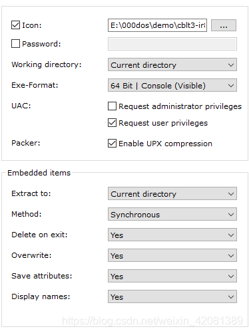The image size is (249, 333).
Task: Click the Packer label
Action: click(26, 143)
